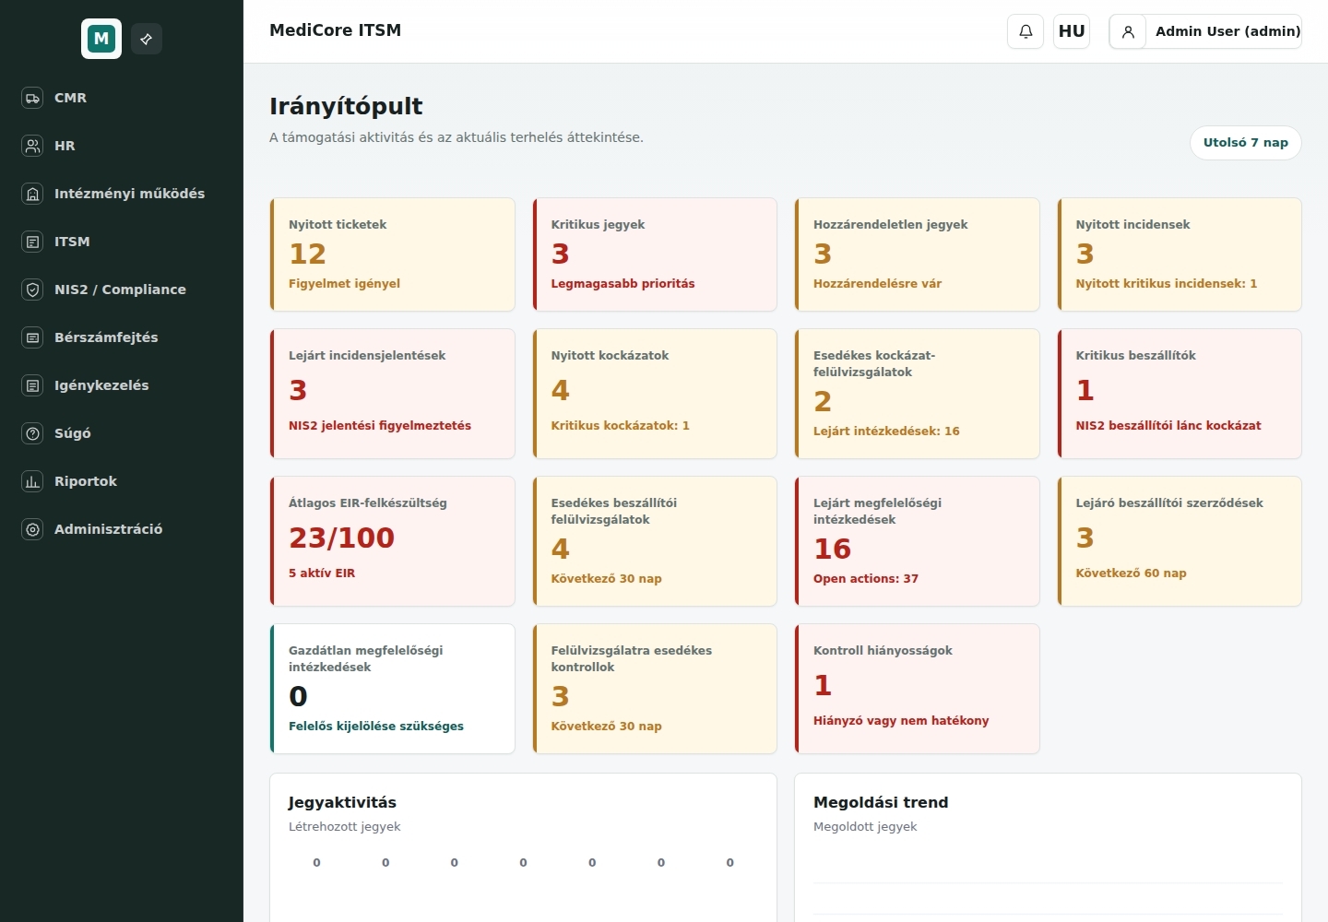
Task: Open the Kritikus jegyek card
Action: (x=655, y=254)
